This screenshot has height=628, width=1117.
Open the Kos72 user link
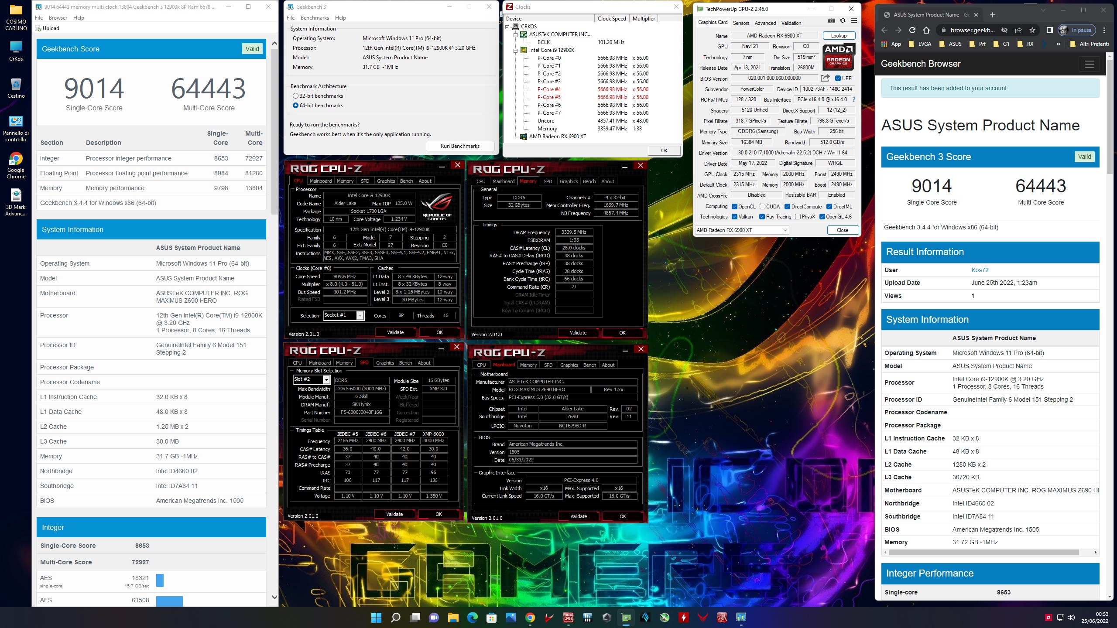point(980,270)
